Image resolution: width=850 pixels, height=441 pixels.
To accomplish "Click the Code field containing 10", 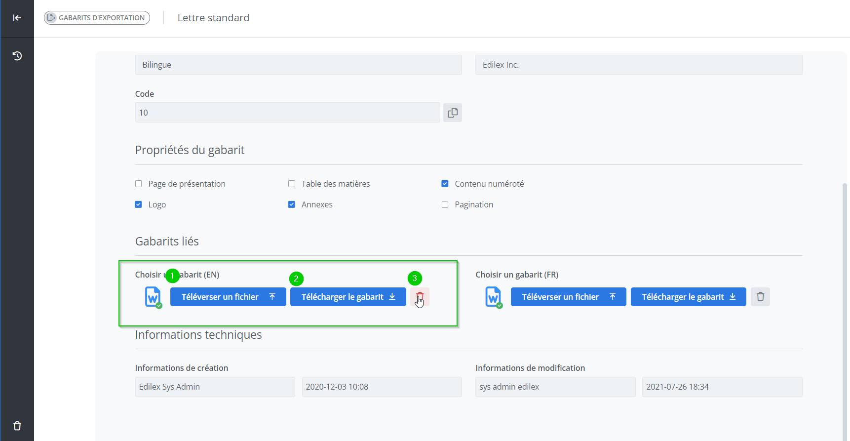I will tap(287, 113).
